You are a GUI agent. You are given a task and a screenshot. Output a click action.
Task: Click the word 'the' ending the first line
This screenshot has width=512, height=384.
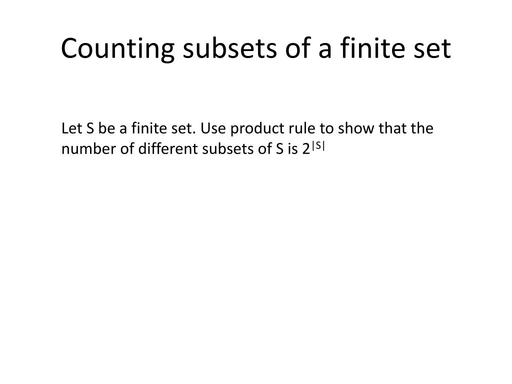[x=422, y=128]
